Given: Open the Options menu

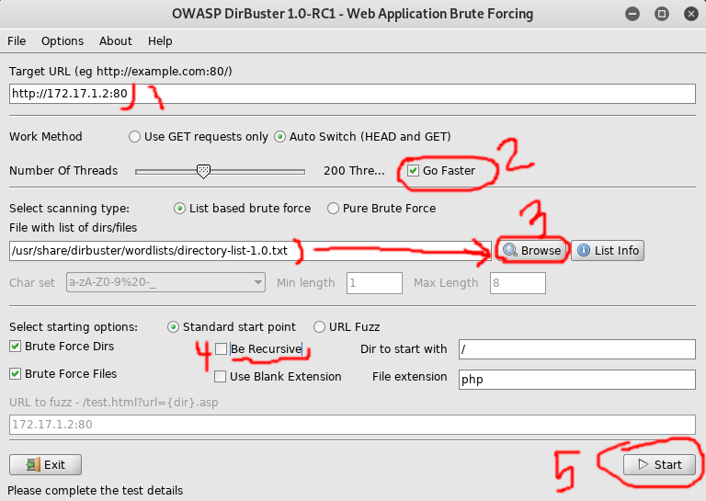Looking at the screenshot, I should tap(63, 41).
